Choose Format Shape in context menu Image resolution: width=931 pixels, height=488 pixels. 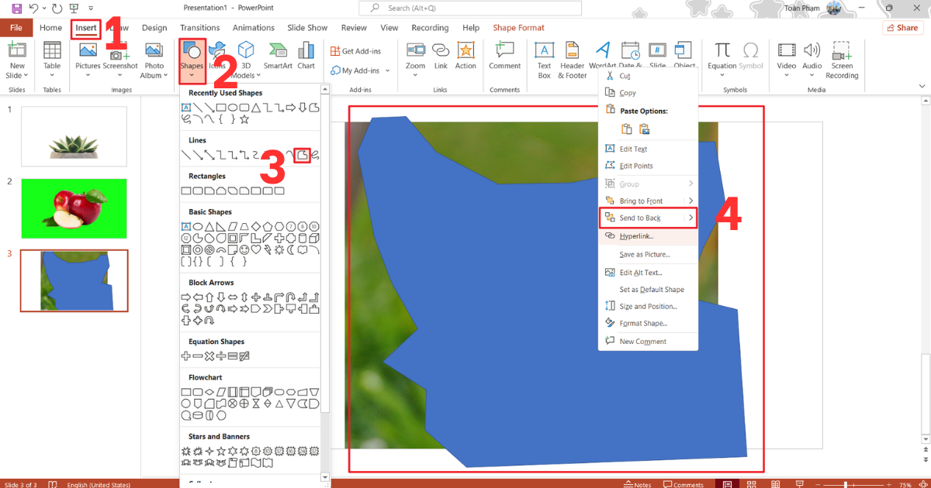pos(648,324)
